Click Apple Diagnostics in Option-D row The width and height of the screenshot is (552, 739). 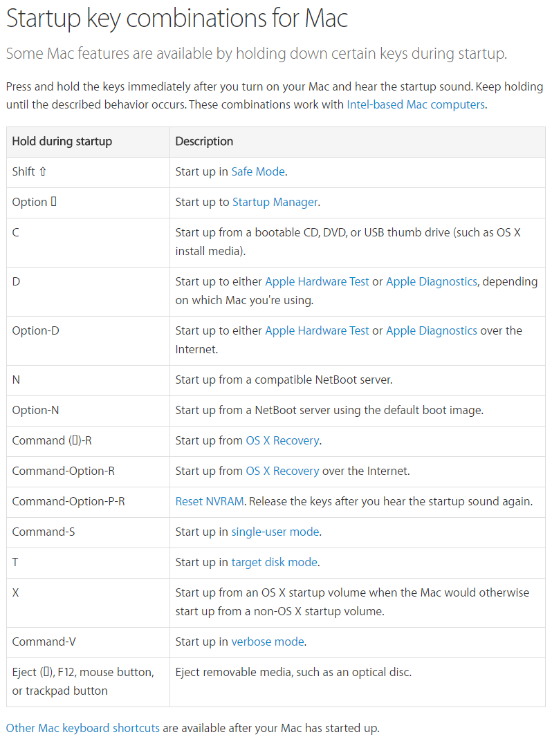[431, 330]
